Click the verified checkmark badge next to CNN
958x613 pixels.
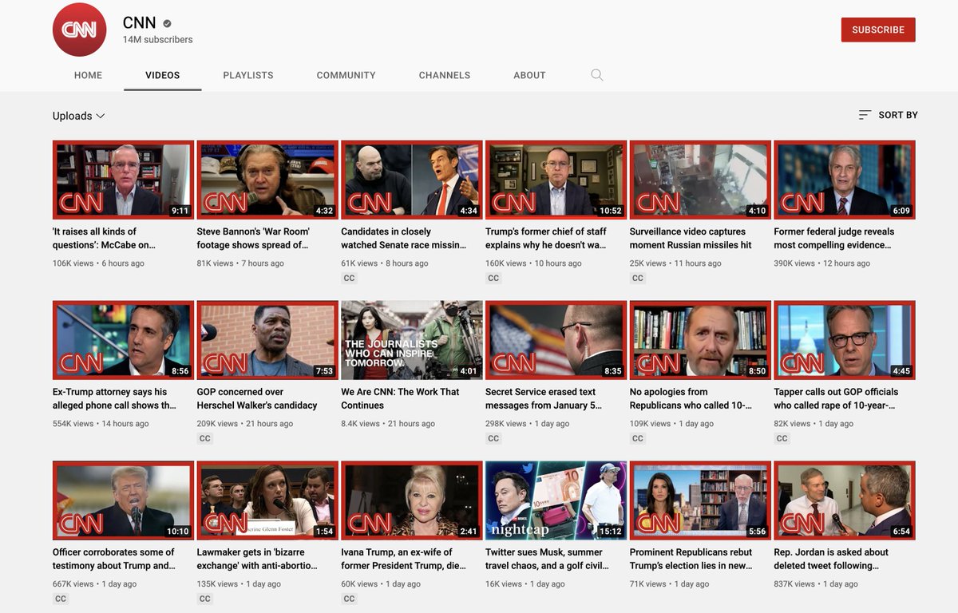[x=167, y=24]
